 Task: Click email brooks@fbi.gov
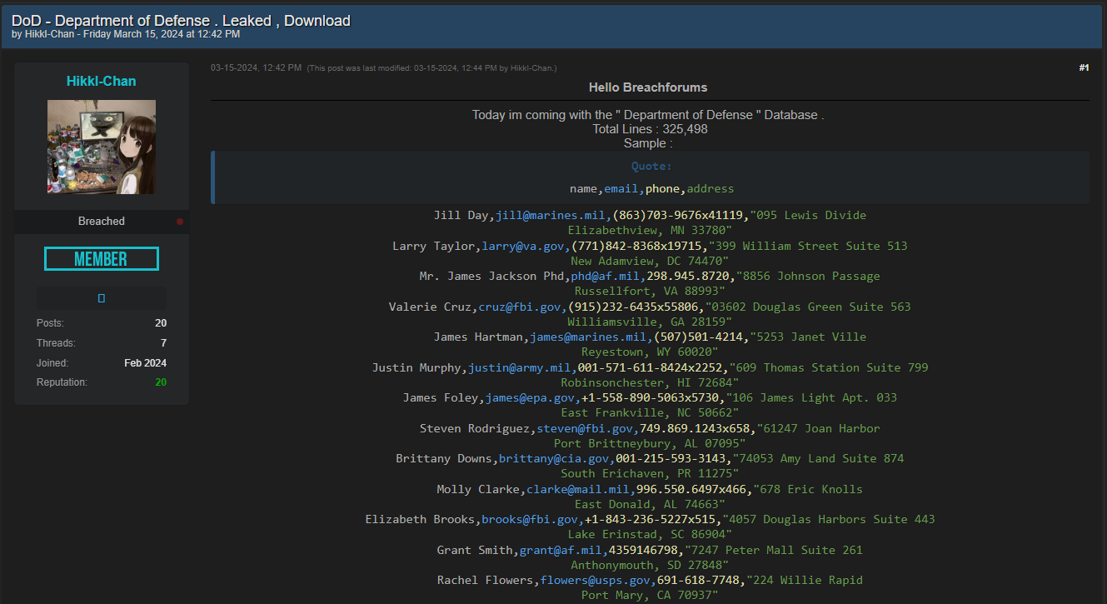pyautogui.click(x=530, y=520)
